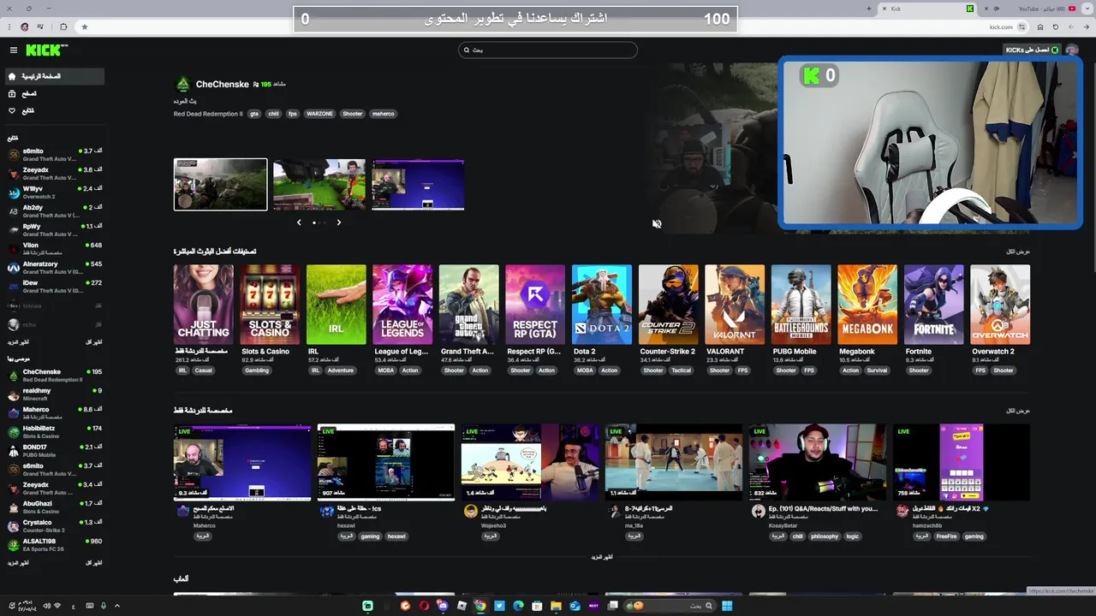Open Chrome from the taskbar
1096x616 pixels.
click(x=480, y=606)
